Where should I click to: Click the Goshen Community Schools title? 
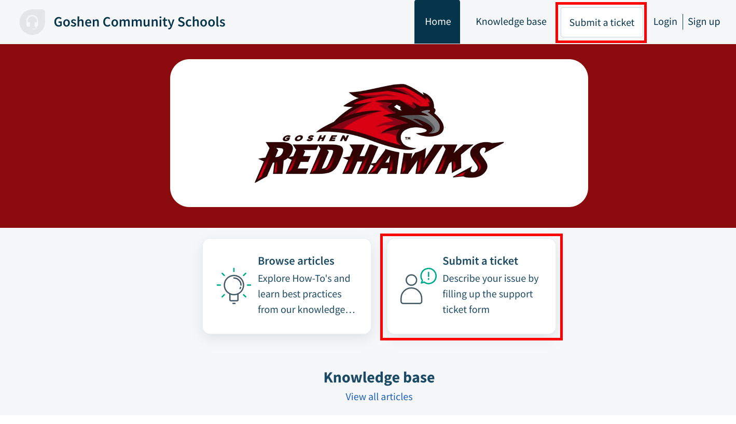140,22
